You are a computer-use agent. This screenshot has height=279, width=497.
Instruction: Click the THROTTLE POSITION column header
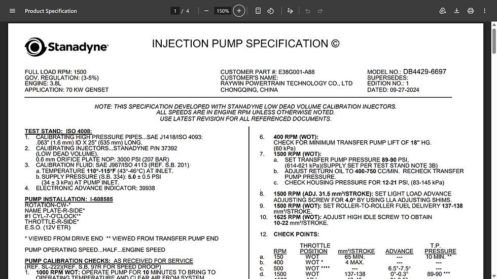click(315, 248)
